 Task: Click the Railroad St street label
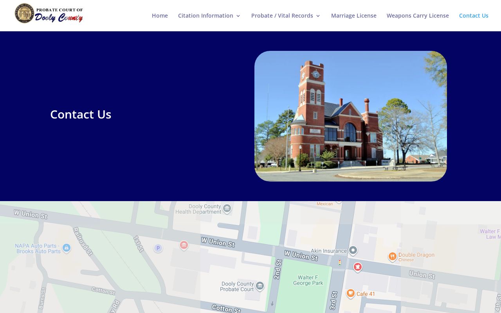tap(83, 241)
